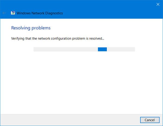Close the Network Diagnostics window
This screenshot has height=126, width=163.
click(158, 4)
